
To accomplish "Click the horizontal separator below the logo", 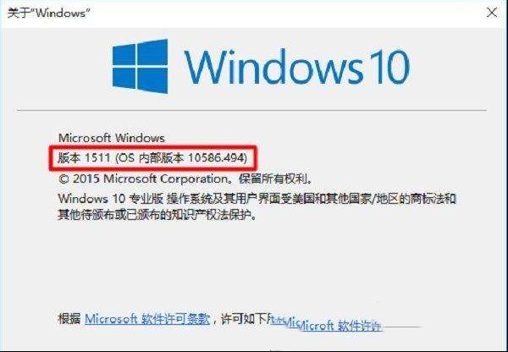I will pyautogui.click(x=251, y=111).
